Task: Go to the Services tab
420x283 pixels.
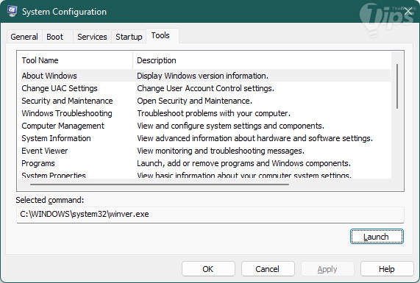Action: click(92, 37)
